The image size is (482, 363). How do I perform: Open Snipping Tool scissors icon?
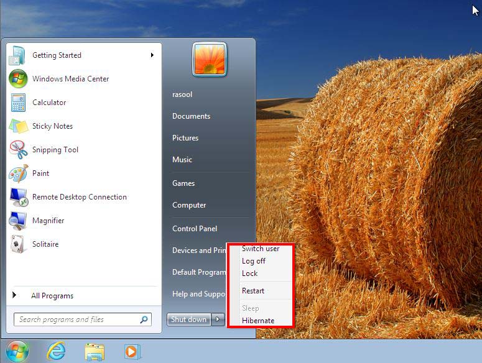(17, 150)
